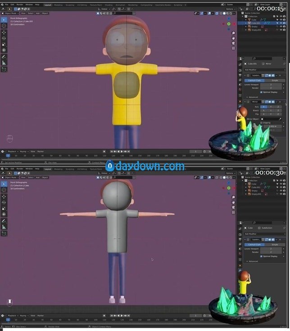Collapse the Collection row in top outliner
The height and width of the screenshot is (331, 290).
243,16
